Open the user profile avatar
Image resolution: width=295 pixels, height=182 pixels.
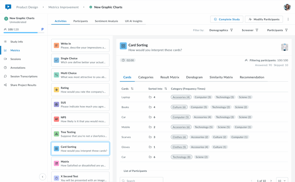[x=287, y=7]
